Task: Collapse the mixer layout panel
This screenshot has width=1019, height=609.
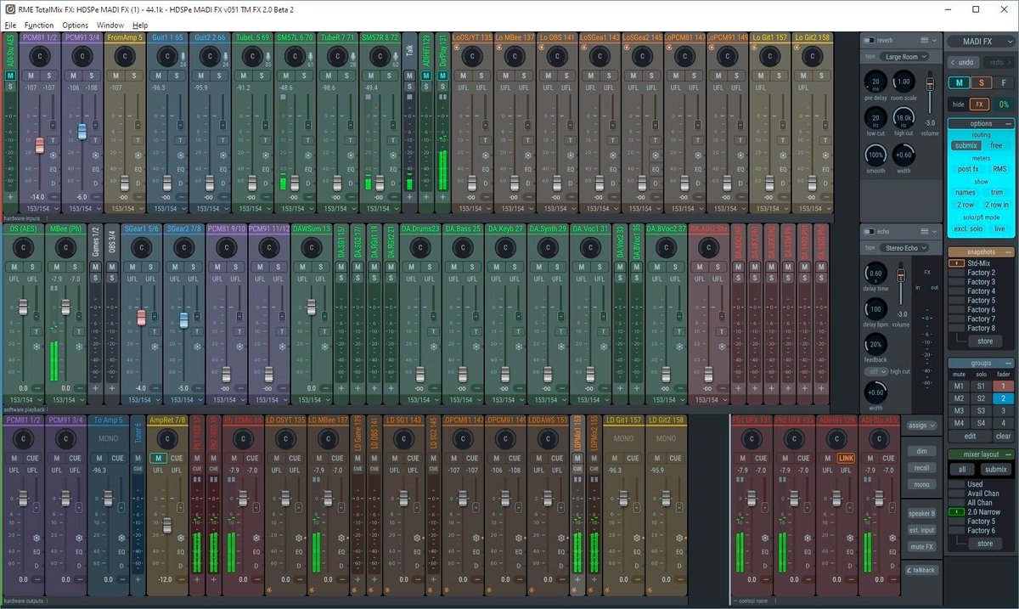Action: [x=1009, y=454]
